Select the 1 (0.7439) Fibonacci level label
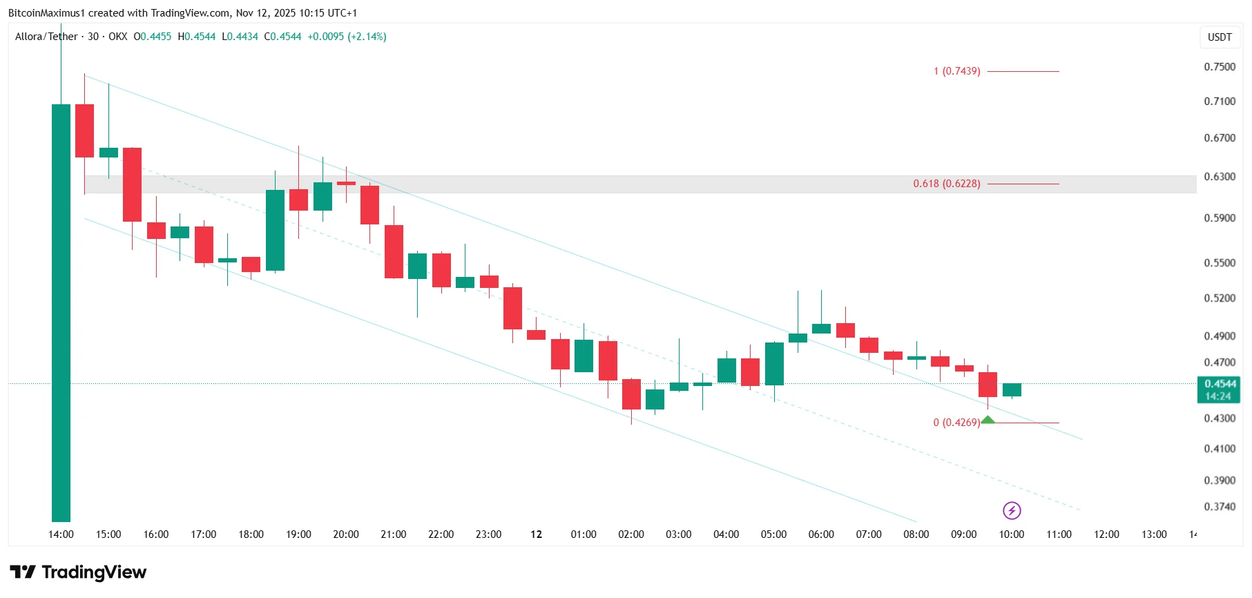1252x598 pixels. point(956,71)
